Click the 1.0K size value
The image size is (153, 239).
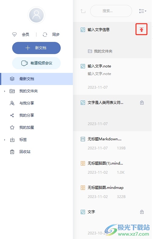coord(121,172)
